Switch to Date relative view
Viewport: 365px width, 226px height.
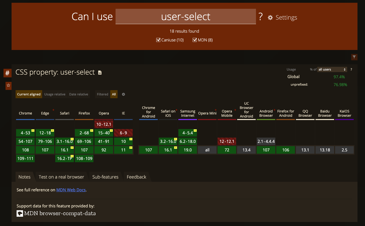click(79, 94)
